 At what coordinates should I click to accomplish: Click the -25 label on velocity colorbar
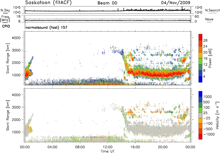207,118
